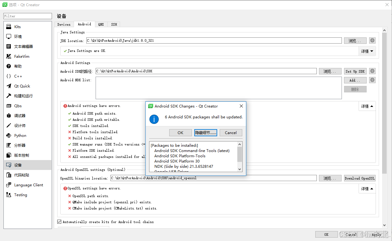Viewport: 392px width, 241px height.
Task: Select 'NDK (Side by side) 21.3.6528147' line
Action: coord(184,166)
